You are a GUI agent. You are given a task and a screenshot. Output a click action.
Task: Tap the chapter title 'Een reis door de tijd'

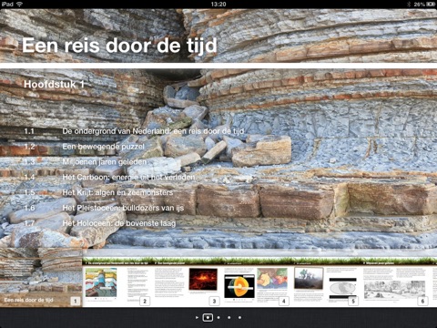(x=119, y=46)
